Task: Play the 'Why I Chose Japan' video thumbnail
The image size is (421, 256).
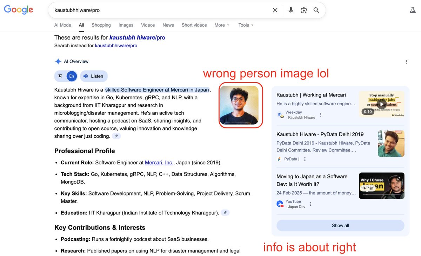Action: tap(381, 186)
